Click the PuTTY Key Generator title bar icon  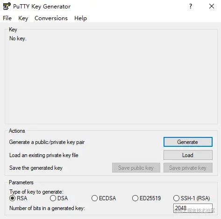coord(7,6)
